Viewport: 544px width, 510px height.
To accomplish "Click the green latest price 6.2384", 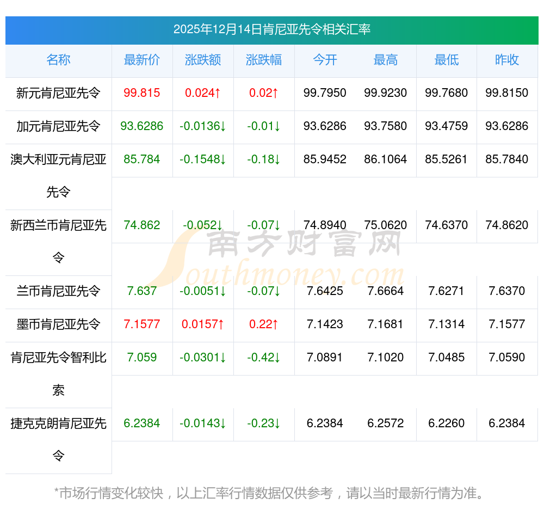I will 142,423.
